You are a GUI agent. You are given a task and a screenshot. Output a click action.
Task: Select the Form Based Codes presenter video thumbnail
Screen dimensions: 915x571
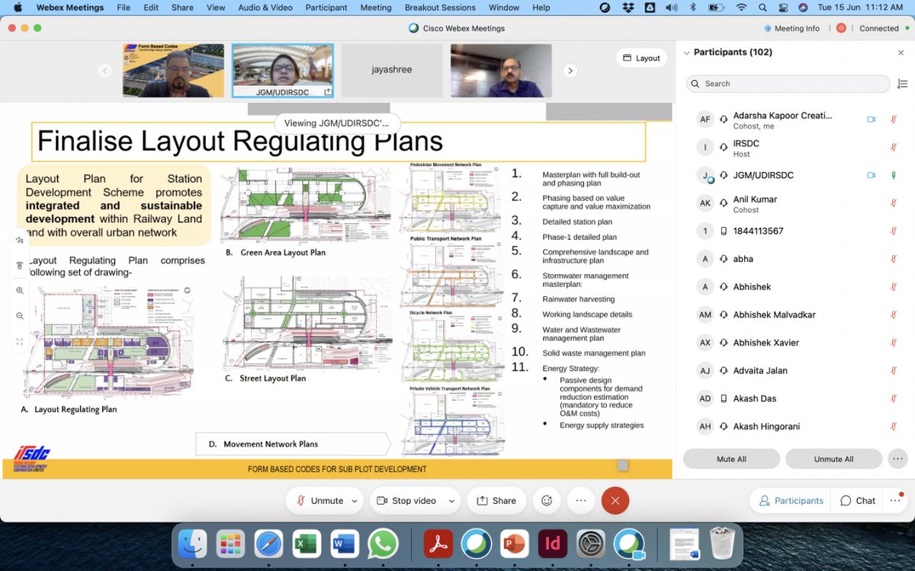pyautogui.click(x=173, y=70)
